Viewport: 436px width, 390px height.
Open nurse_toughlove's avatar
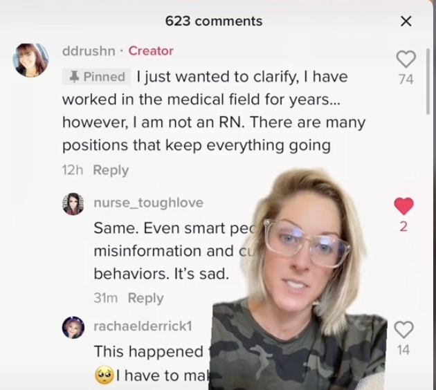(73, 204)
